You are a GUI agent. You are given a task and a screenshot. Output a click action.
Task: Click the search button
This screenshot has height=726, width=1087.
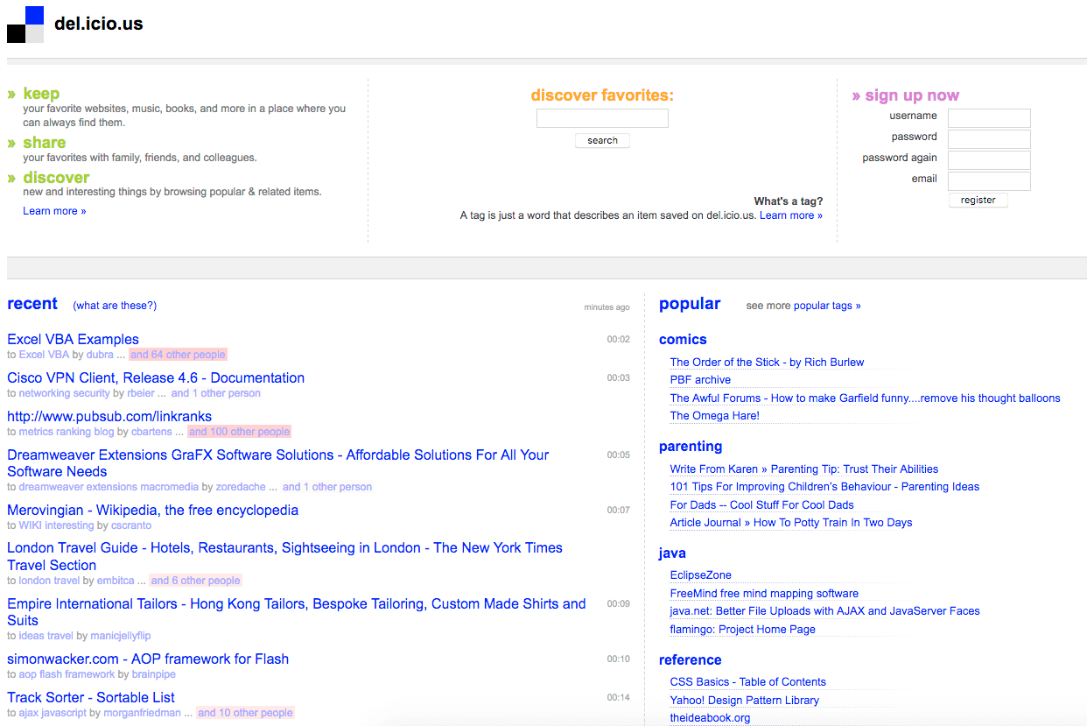[x=602, y=141]
